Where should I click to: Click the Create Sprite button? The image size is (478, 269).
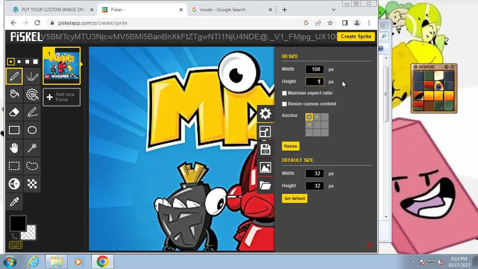(x=356, y=36)
